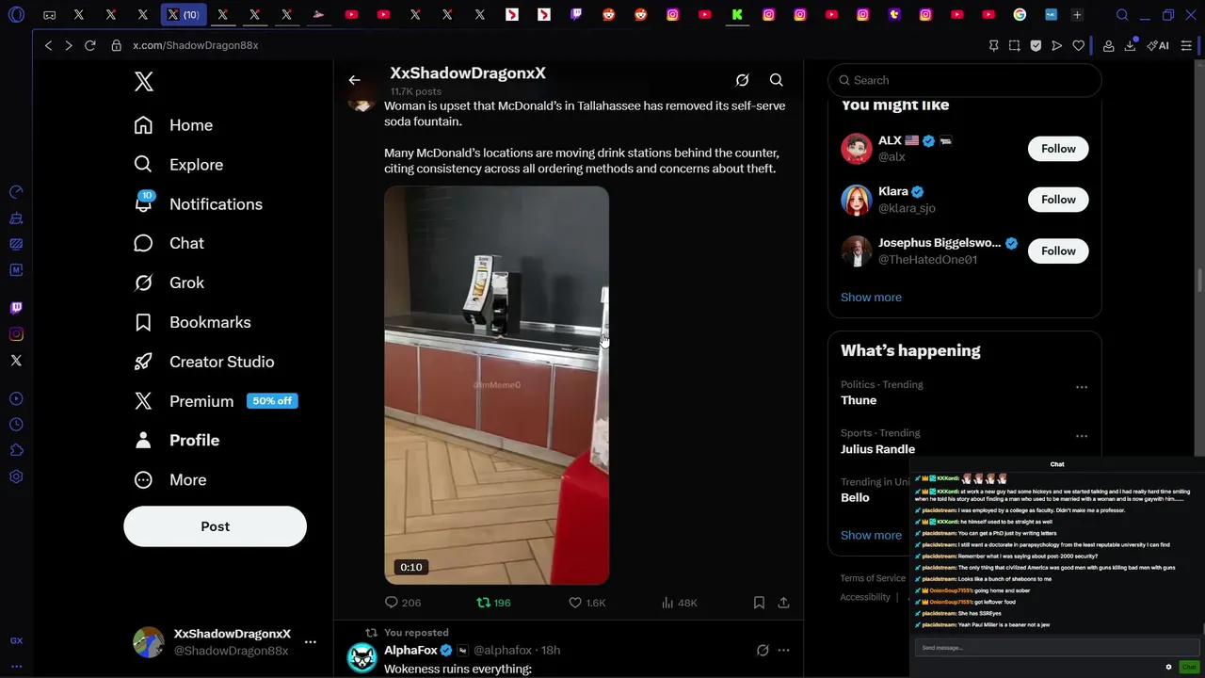Open the tab search magnifier
This screenshot has width=1205, height=678.
pos(1122,15)
